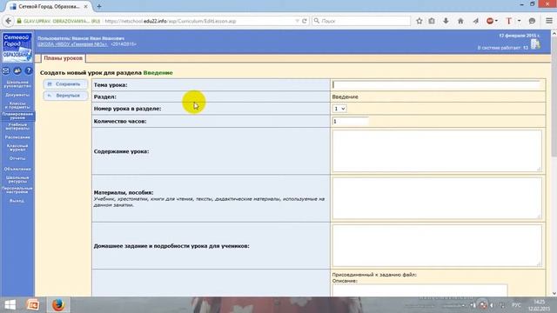The width and height of the screenshot is (557, 313).
Task: Click the red Adblock Plus icon
Action: point(490,21)
